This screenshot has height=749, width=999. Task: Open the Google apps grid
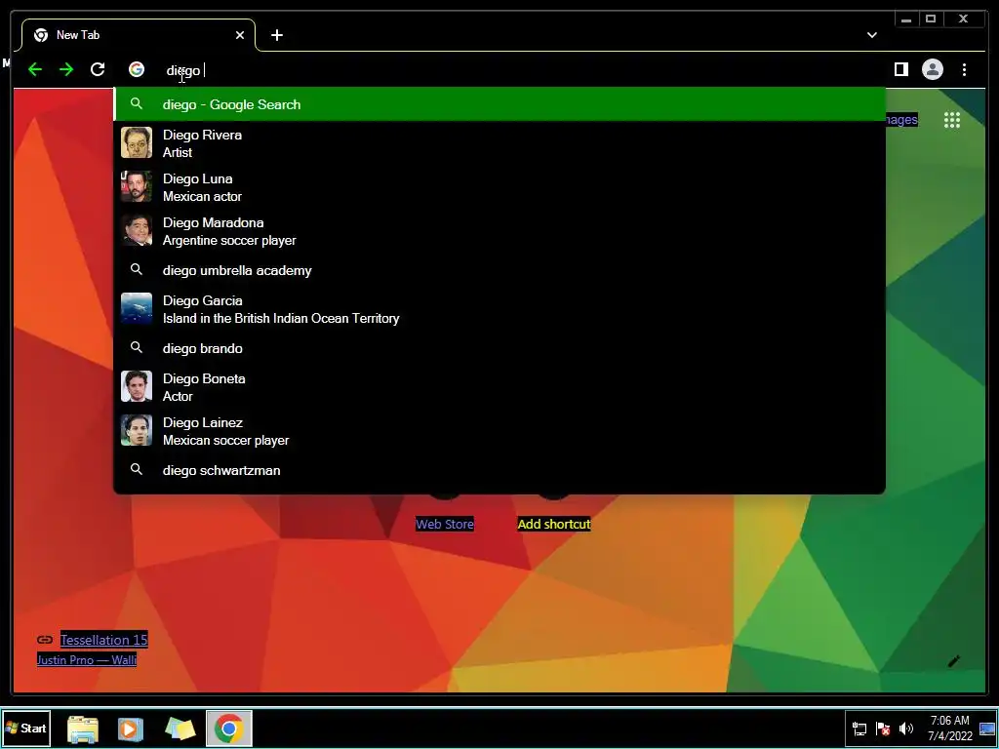pos(952,120)
